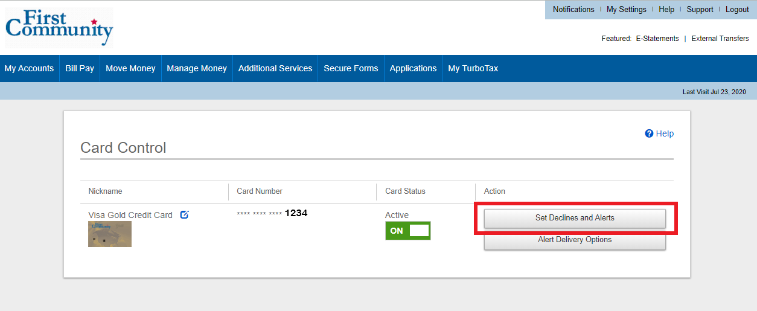
Task: Open the Manage Money menu
Action: pyautogui.click(x=197, y=68)
